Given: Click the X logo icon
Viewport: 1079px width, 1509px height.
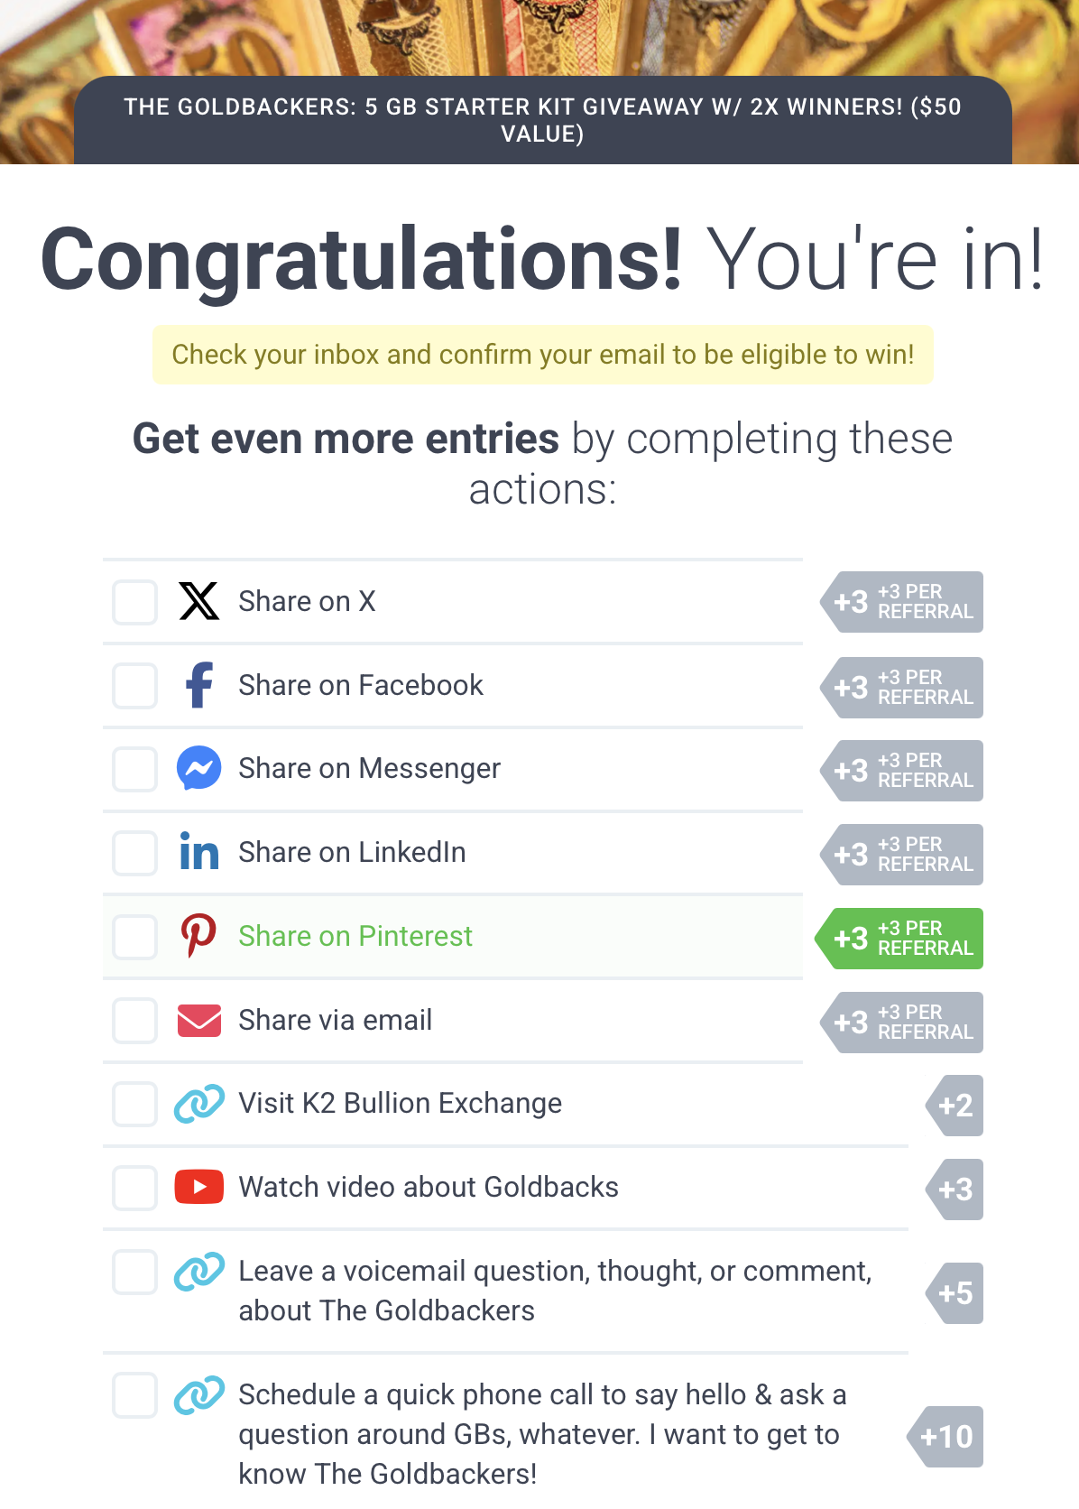Looking at the screenshot, I should point(198,601).
